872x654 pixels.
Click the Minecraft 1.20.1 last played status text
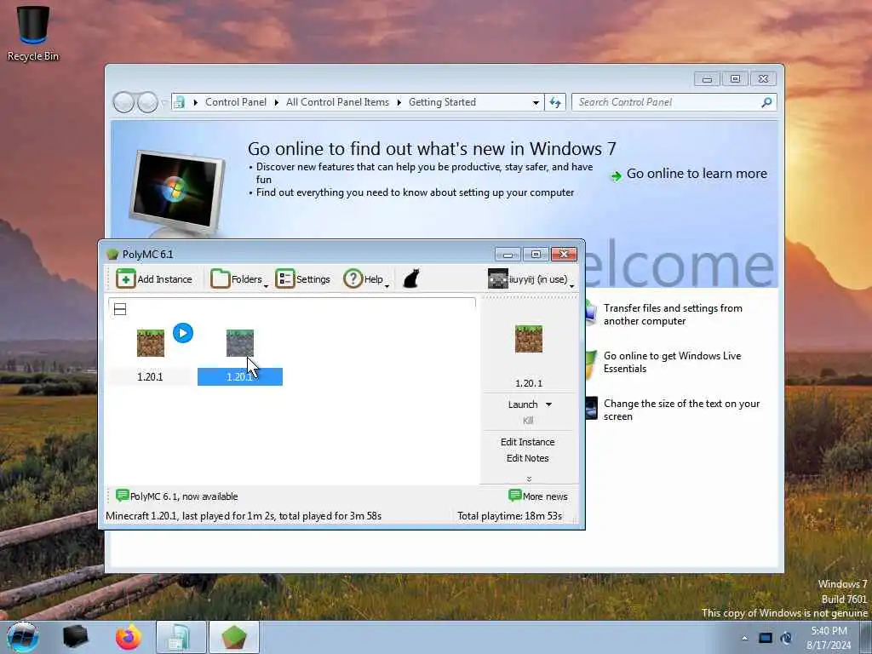point(244,515)
